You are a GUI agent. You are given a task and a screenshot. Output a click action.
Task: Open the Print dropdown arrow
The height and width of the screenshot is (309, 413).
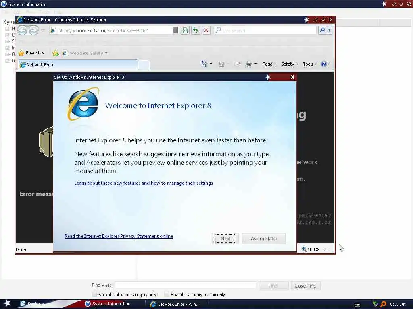(x=255, y=64)
